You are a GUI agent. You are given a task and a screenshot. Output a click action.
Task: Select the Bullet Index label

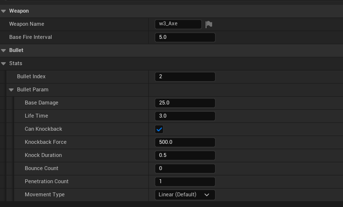tap(31, 76)
